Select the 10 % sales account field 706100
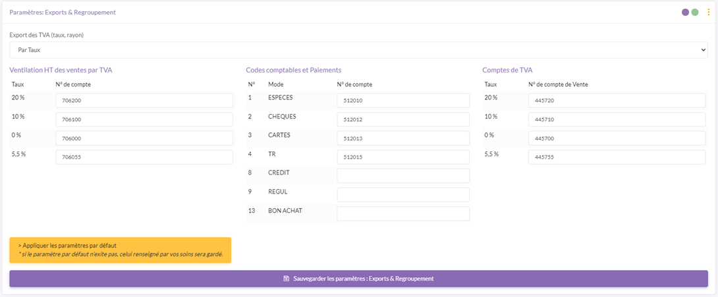 pyautogui.click(x=144, y=120)
